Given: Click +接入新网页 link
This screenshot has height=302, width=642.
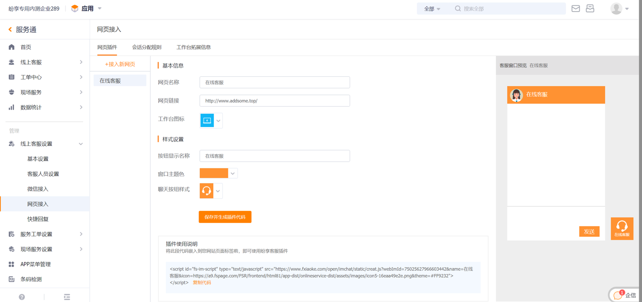Looking at the screenshot, I should pyautogui.click(x=120, y=64).
